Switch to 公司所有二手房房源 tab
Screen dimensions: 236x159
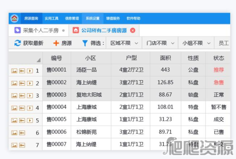(x=104, y=30)
